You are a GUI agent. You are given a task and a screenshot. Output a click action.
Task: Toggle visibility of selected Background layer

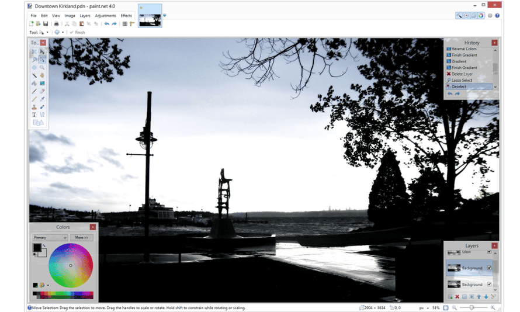coord(490,268)
